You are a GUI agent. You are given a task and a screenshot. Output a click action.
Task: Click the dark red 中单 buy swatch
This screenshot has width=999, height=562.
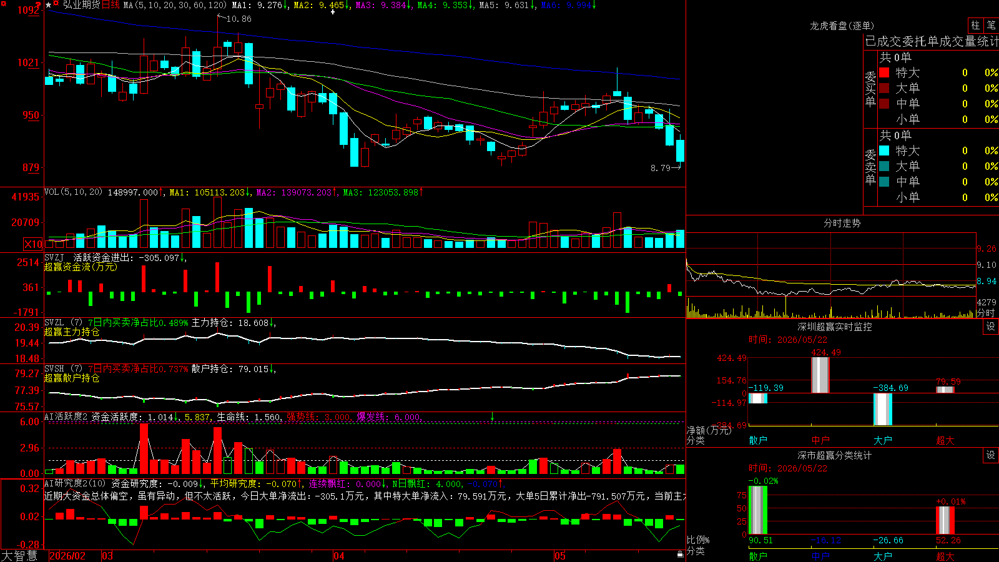[884, 104]
